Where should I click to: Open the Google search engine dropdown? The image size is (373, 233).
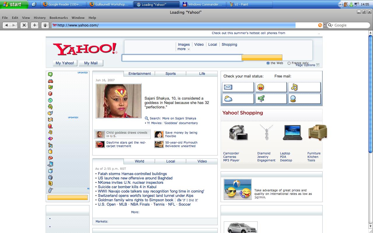[x=330, y=25]
